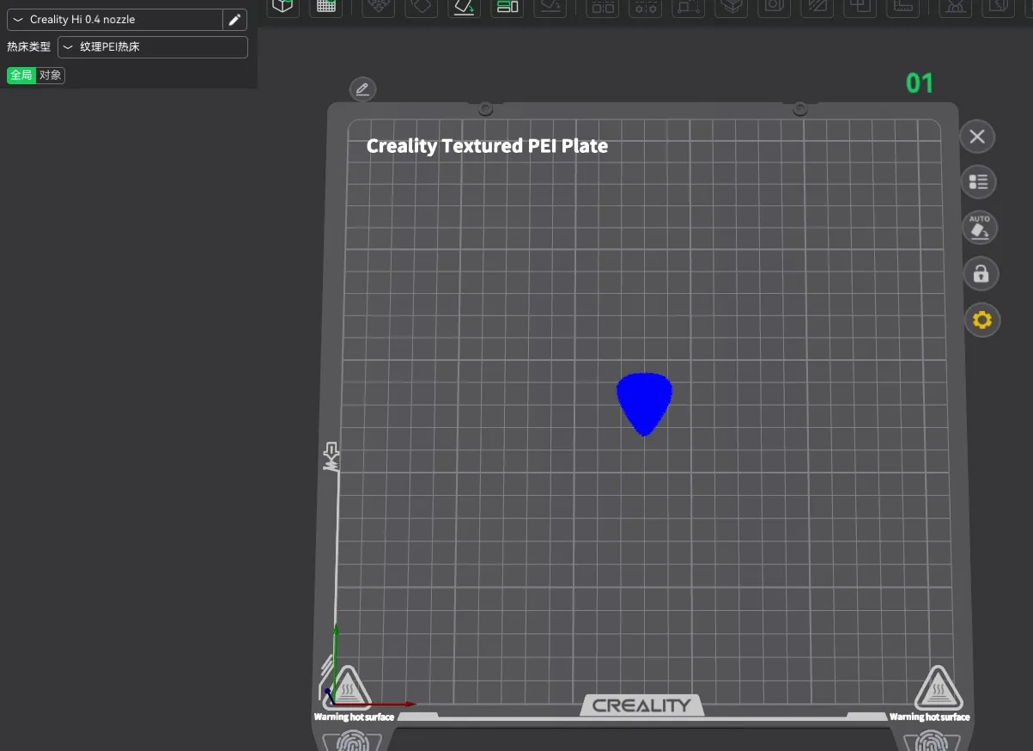Click the pencil edit icon beside printer preset

point(234,20)
